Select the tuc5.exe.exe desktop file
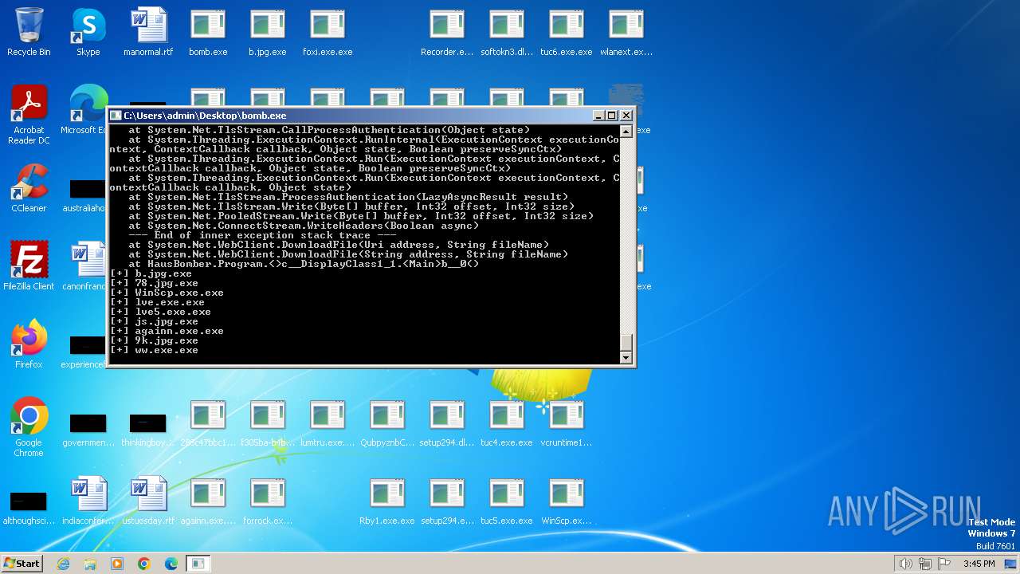Screen dimensions: 1020x574 (x=507, y=501)
